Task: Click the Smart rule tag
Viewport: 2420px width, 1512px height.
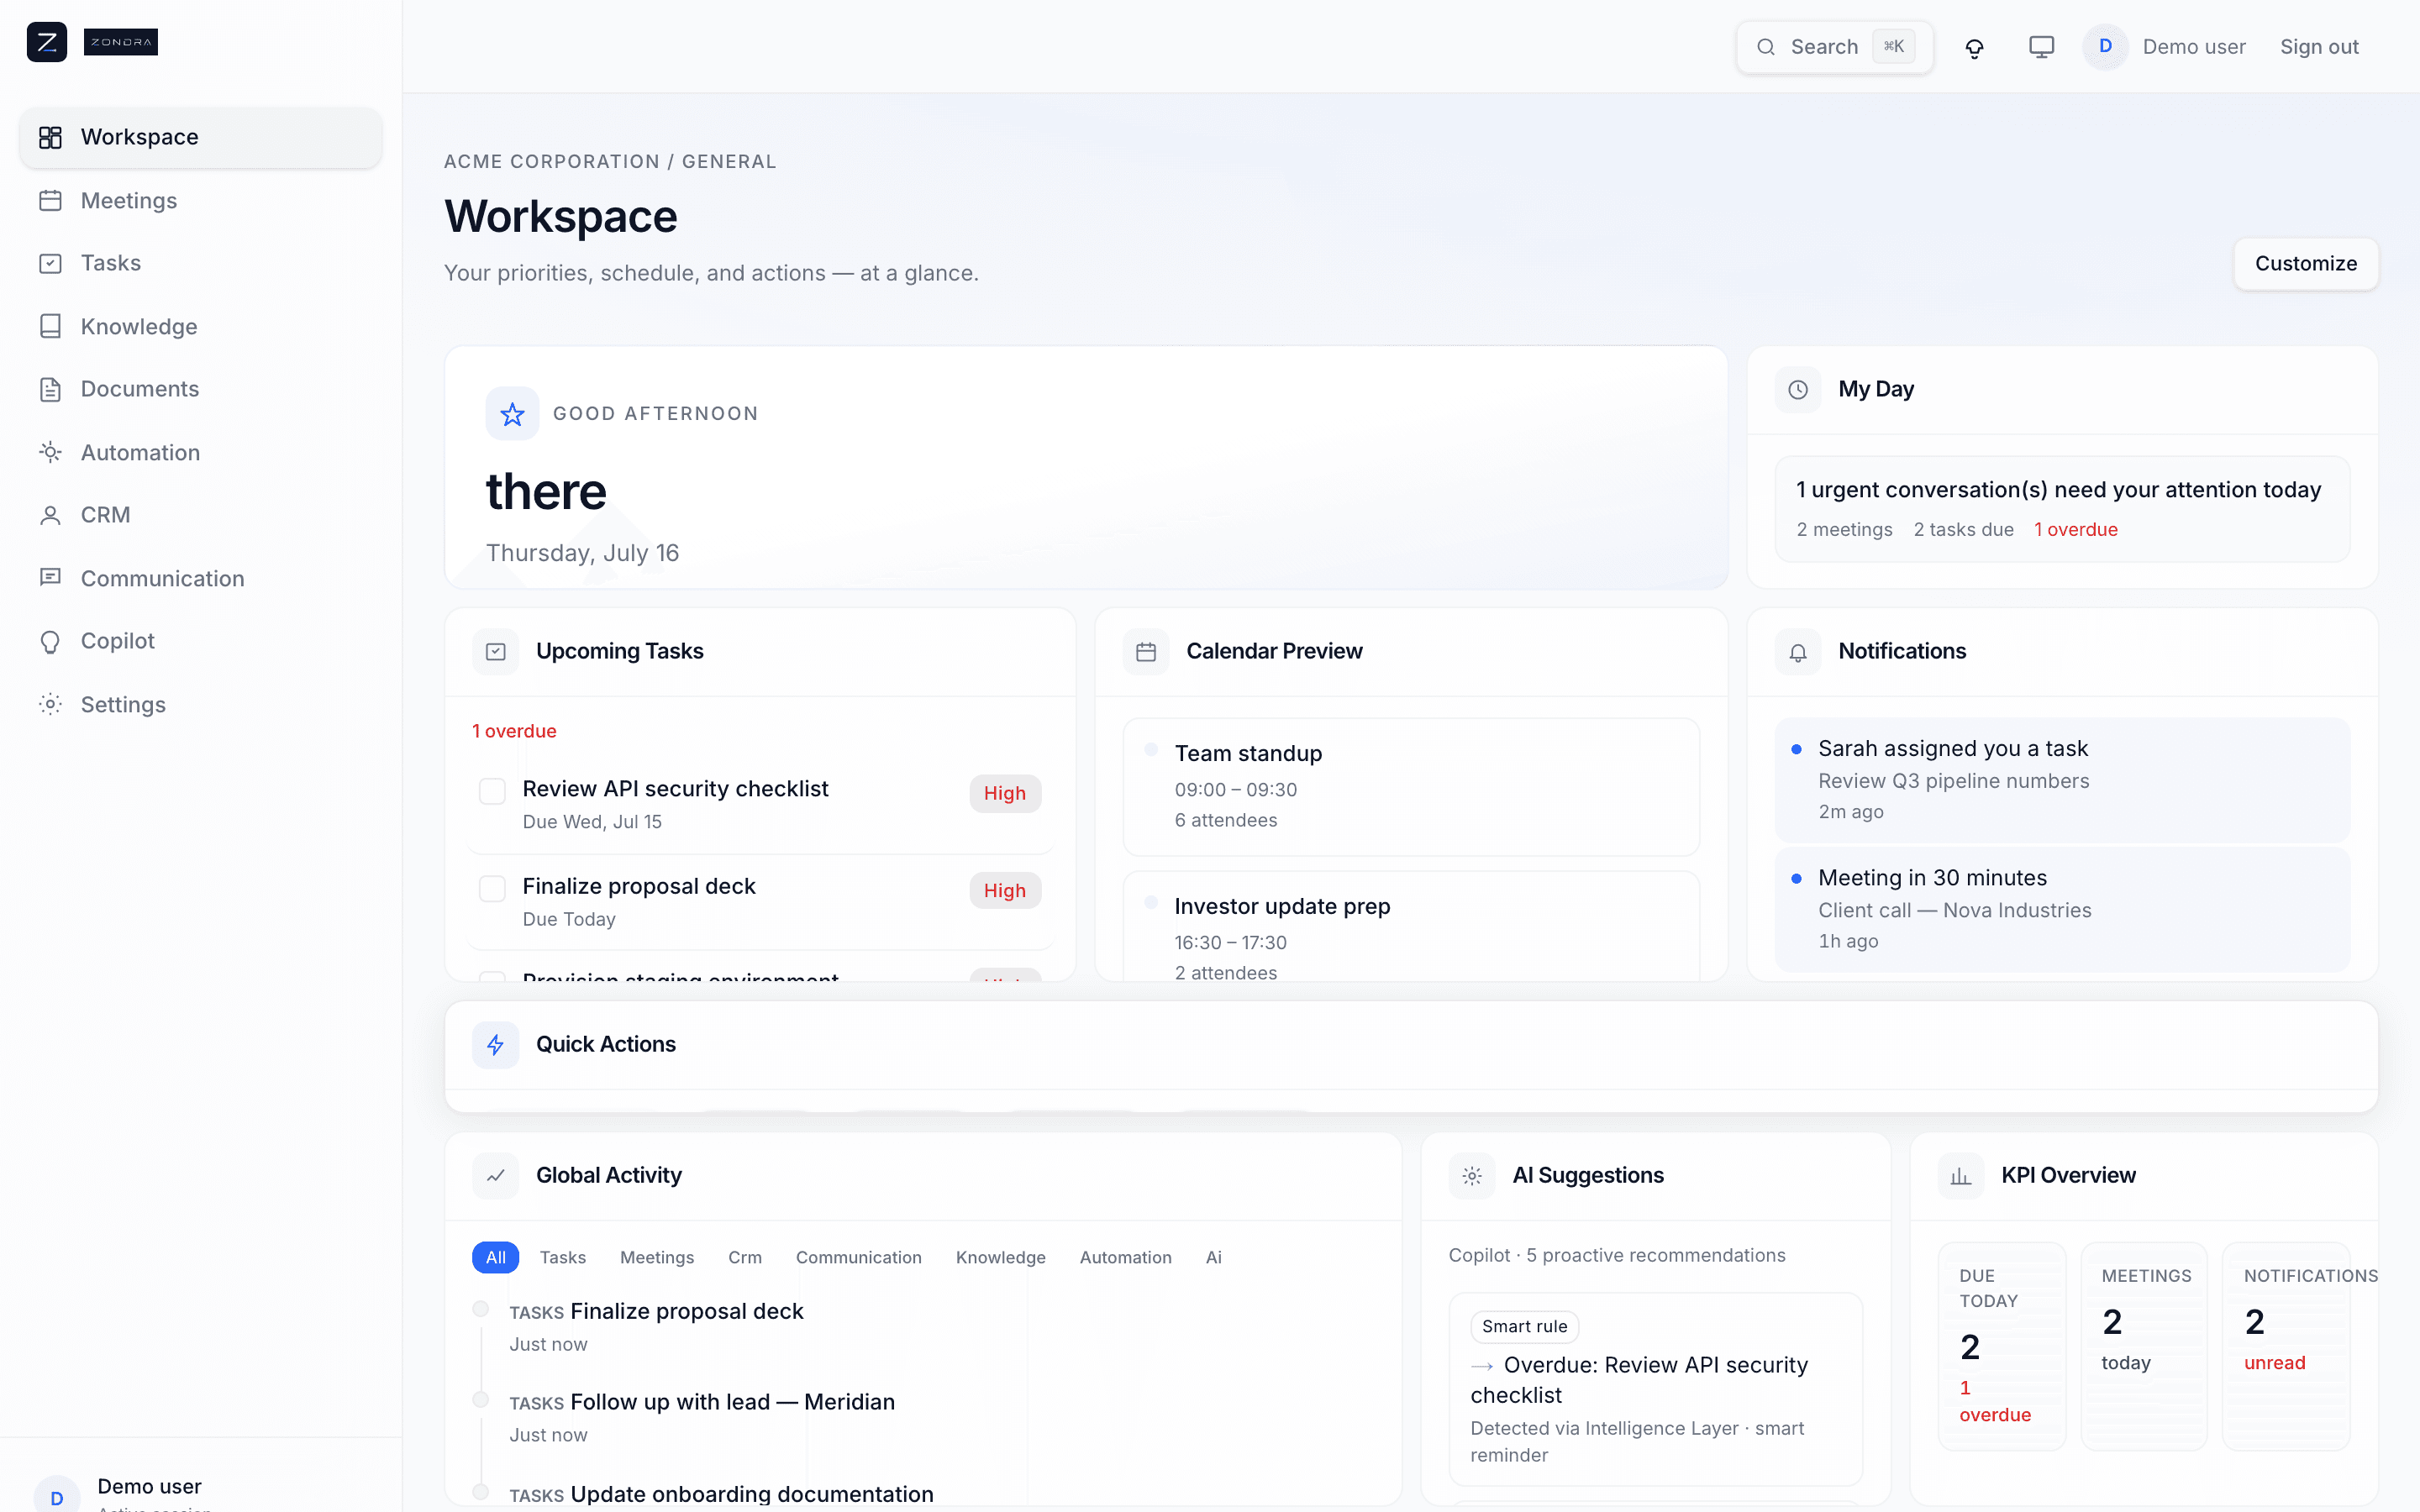Action: click(1524, 1326)
